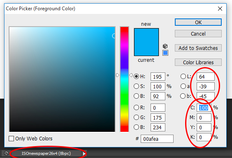The image size is (232, 158).
Task: Click the Y yellow percentage field
Action: tap(204, 127)
